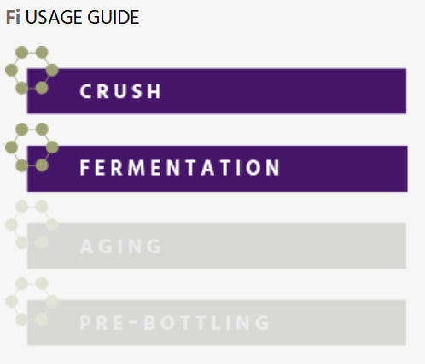This screenshot has width=425, height=364.
Task: Click the Fi logo in the heading
Action: [x=13, y=17]
